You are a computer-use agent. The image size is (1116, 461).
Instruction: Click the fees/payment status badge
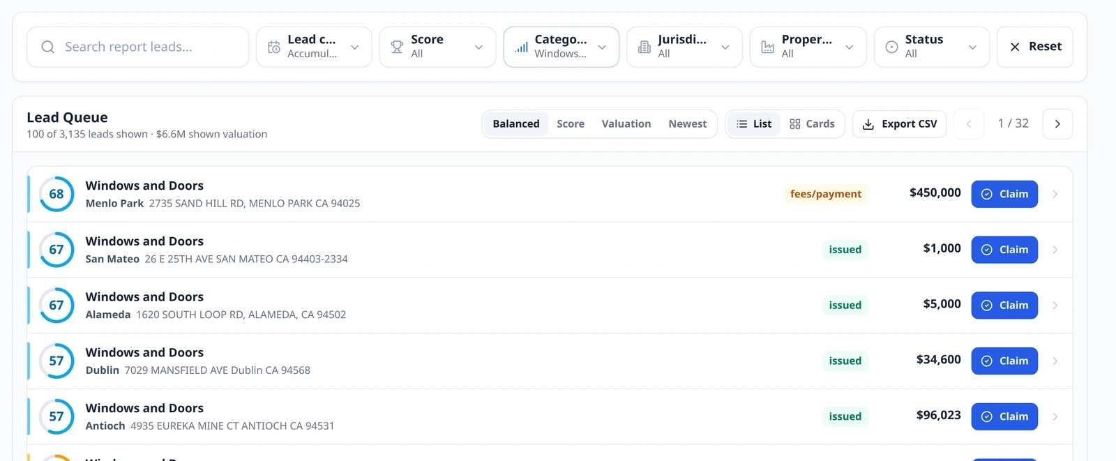tap(826, 194)
